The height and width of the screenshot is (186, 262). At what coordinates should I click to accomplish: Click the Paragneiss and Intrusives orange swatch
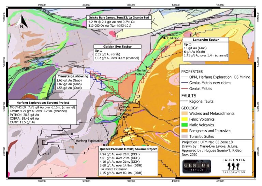pos(185,131)
